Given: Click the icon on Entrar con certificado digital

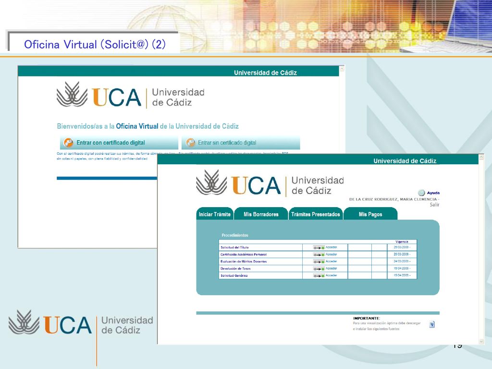Looking at the screenshot, I should [68, 143].
